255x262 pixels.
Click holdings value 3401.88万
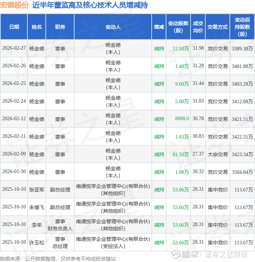pos(242,66)
